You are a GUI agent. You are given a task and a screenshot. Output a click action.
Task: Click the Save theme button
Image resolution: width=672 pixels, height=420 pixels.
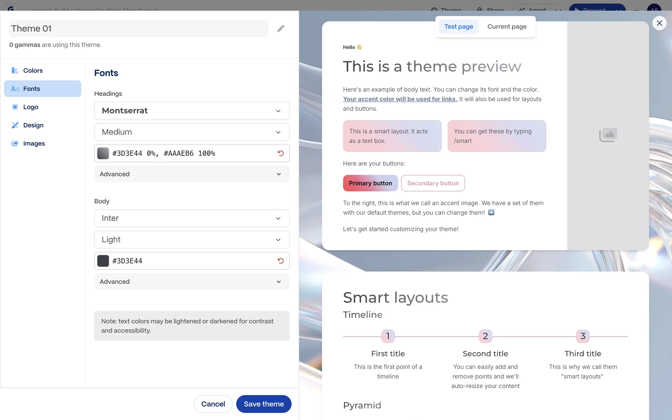pos(264,404)
